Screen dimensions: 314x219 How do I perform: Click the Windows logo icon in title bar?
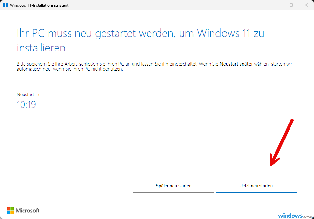pyautogui.click(x=6, y=5)
